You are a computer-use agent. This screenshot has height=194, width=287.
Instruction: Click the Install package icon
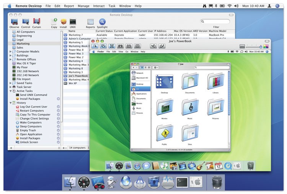coord(63,22)
